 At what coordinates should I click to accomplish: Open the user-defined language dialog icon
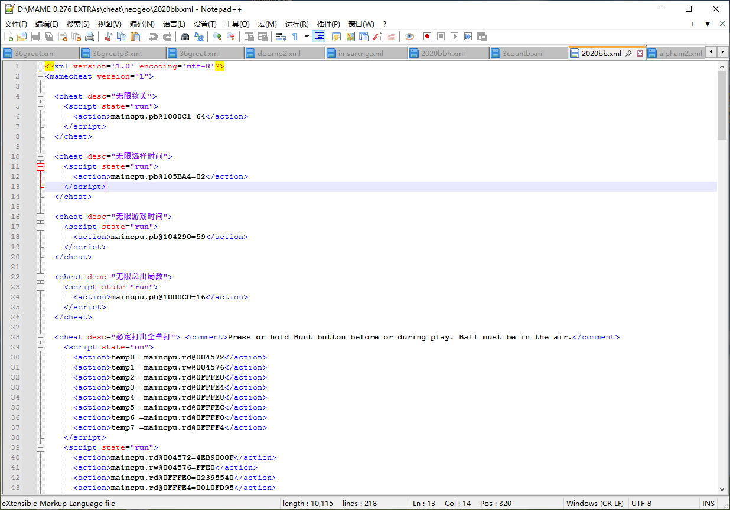[x=337, y=37]
